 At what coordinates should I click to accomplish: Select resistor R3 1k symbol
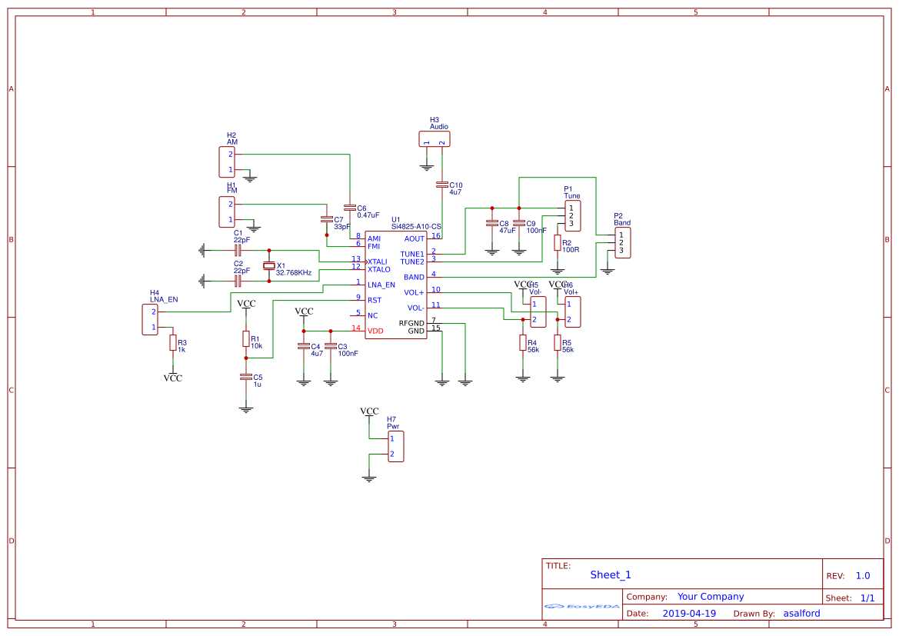tap(172, 342)
